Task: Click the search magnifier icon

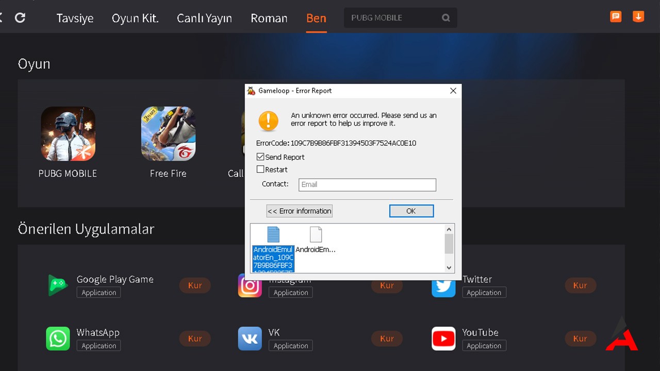Action: [446, 18]
